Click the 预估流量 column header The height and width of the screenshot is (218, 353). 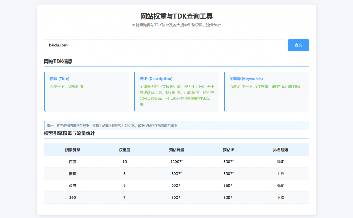[x=177, y=150]
